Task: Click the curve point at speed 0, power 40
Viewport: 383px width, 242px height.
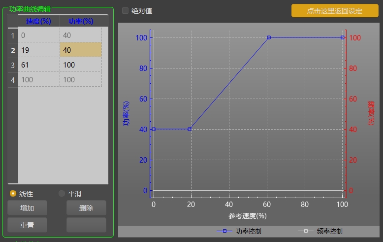Action: point(154,129)
